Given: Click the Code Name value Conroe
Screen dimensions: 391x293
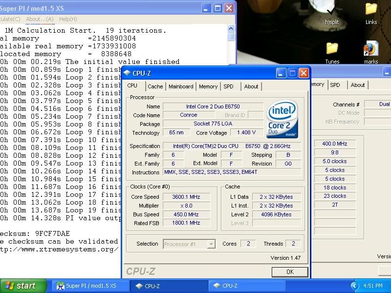Looking at the screenshot, I should tap(189, 115).
